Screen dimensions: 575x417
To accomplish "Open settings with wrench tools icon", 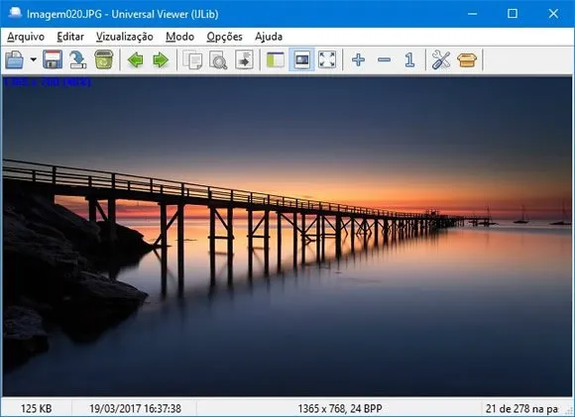I will coord(441,59).
